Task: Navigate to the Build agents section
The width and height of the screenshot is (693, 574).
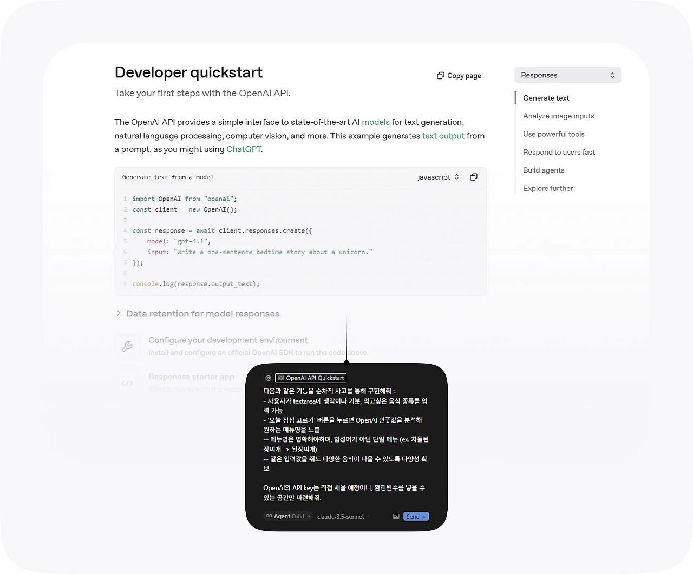Action: (544, 170)
